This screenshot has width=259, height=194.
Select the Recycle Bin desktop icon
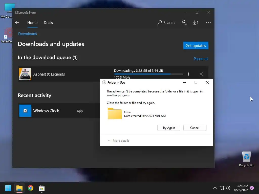[246, 159]
